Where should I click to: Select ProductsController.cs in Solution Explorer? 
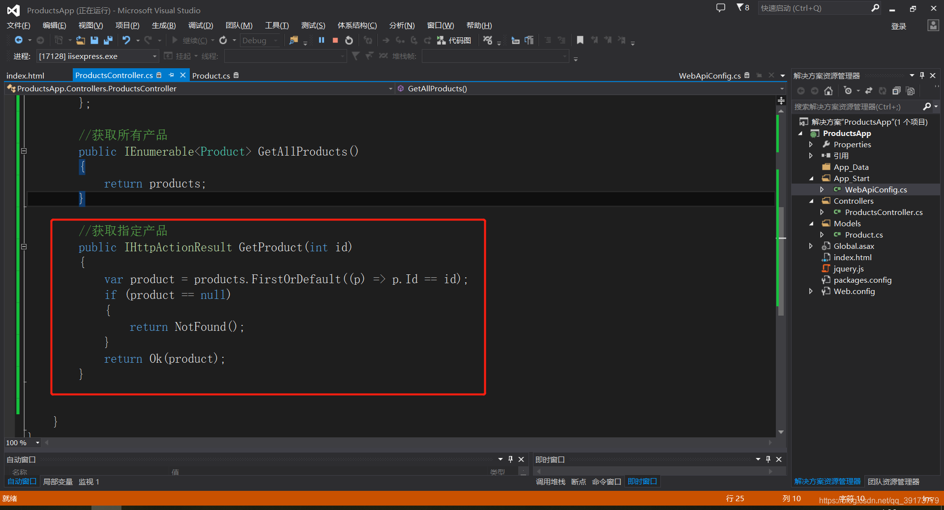coord(884,213)
